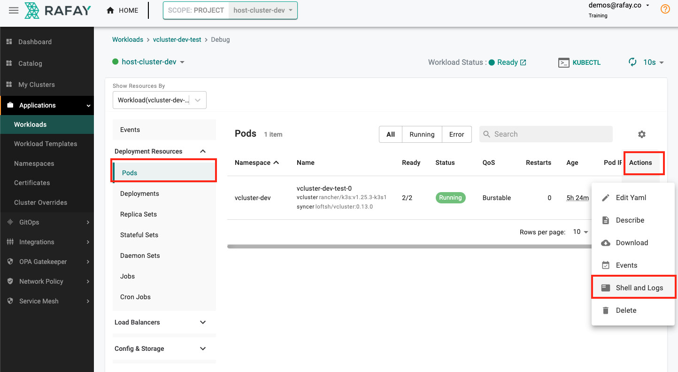
Task: Select Describe from actions menu
Action: tap(633, 220)
